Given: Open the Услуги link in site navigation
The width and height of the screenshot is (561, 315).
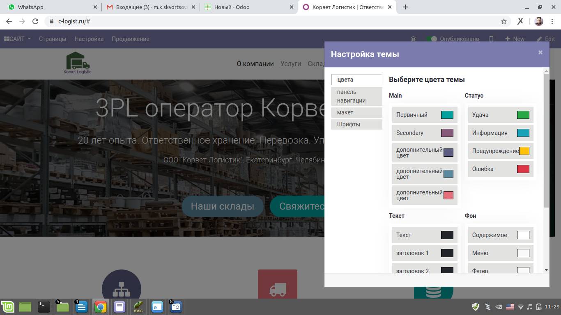Looking at the screenshot, I should pyautogui.click(x=290, y=64).
